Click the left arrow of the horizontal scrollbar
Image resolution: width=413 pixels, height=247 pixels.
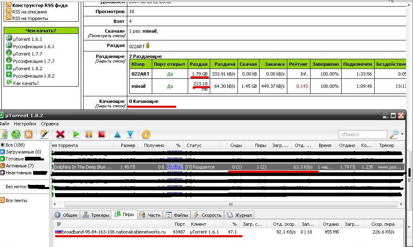[x=55, y=204]
